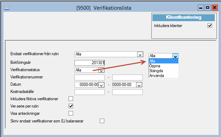Open the Endast verifikationer från rutin dropdown
This screenshot has height=137, width=221.
(x=140, y=54)
